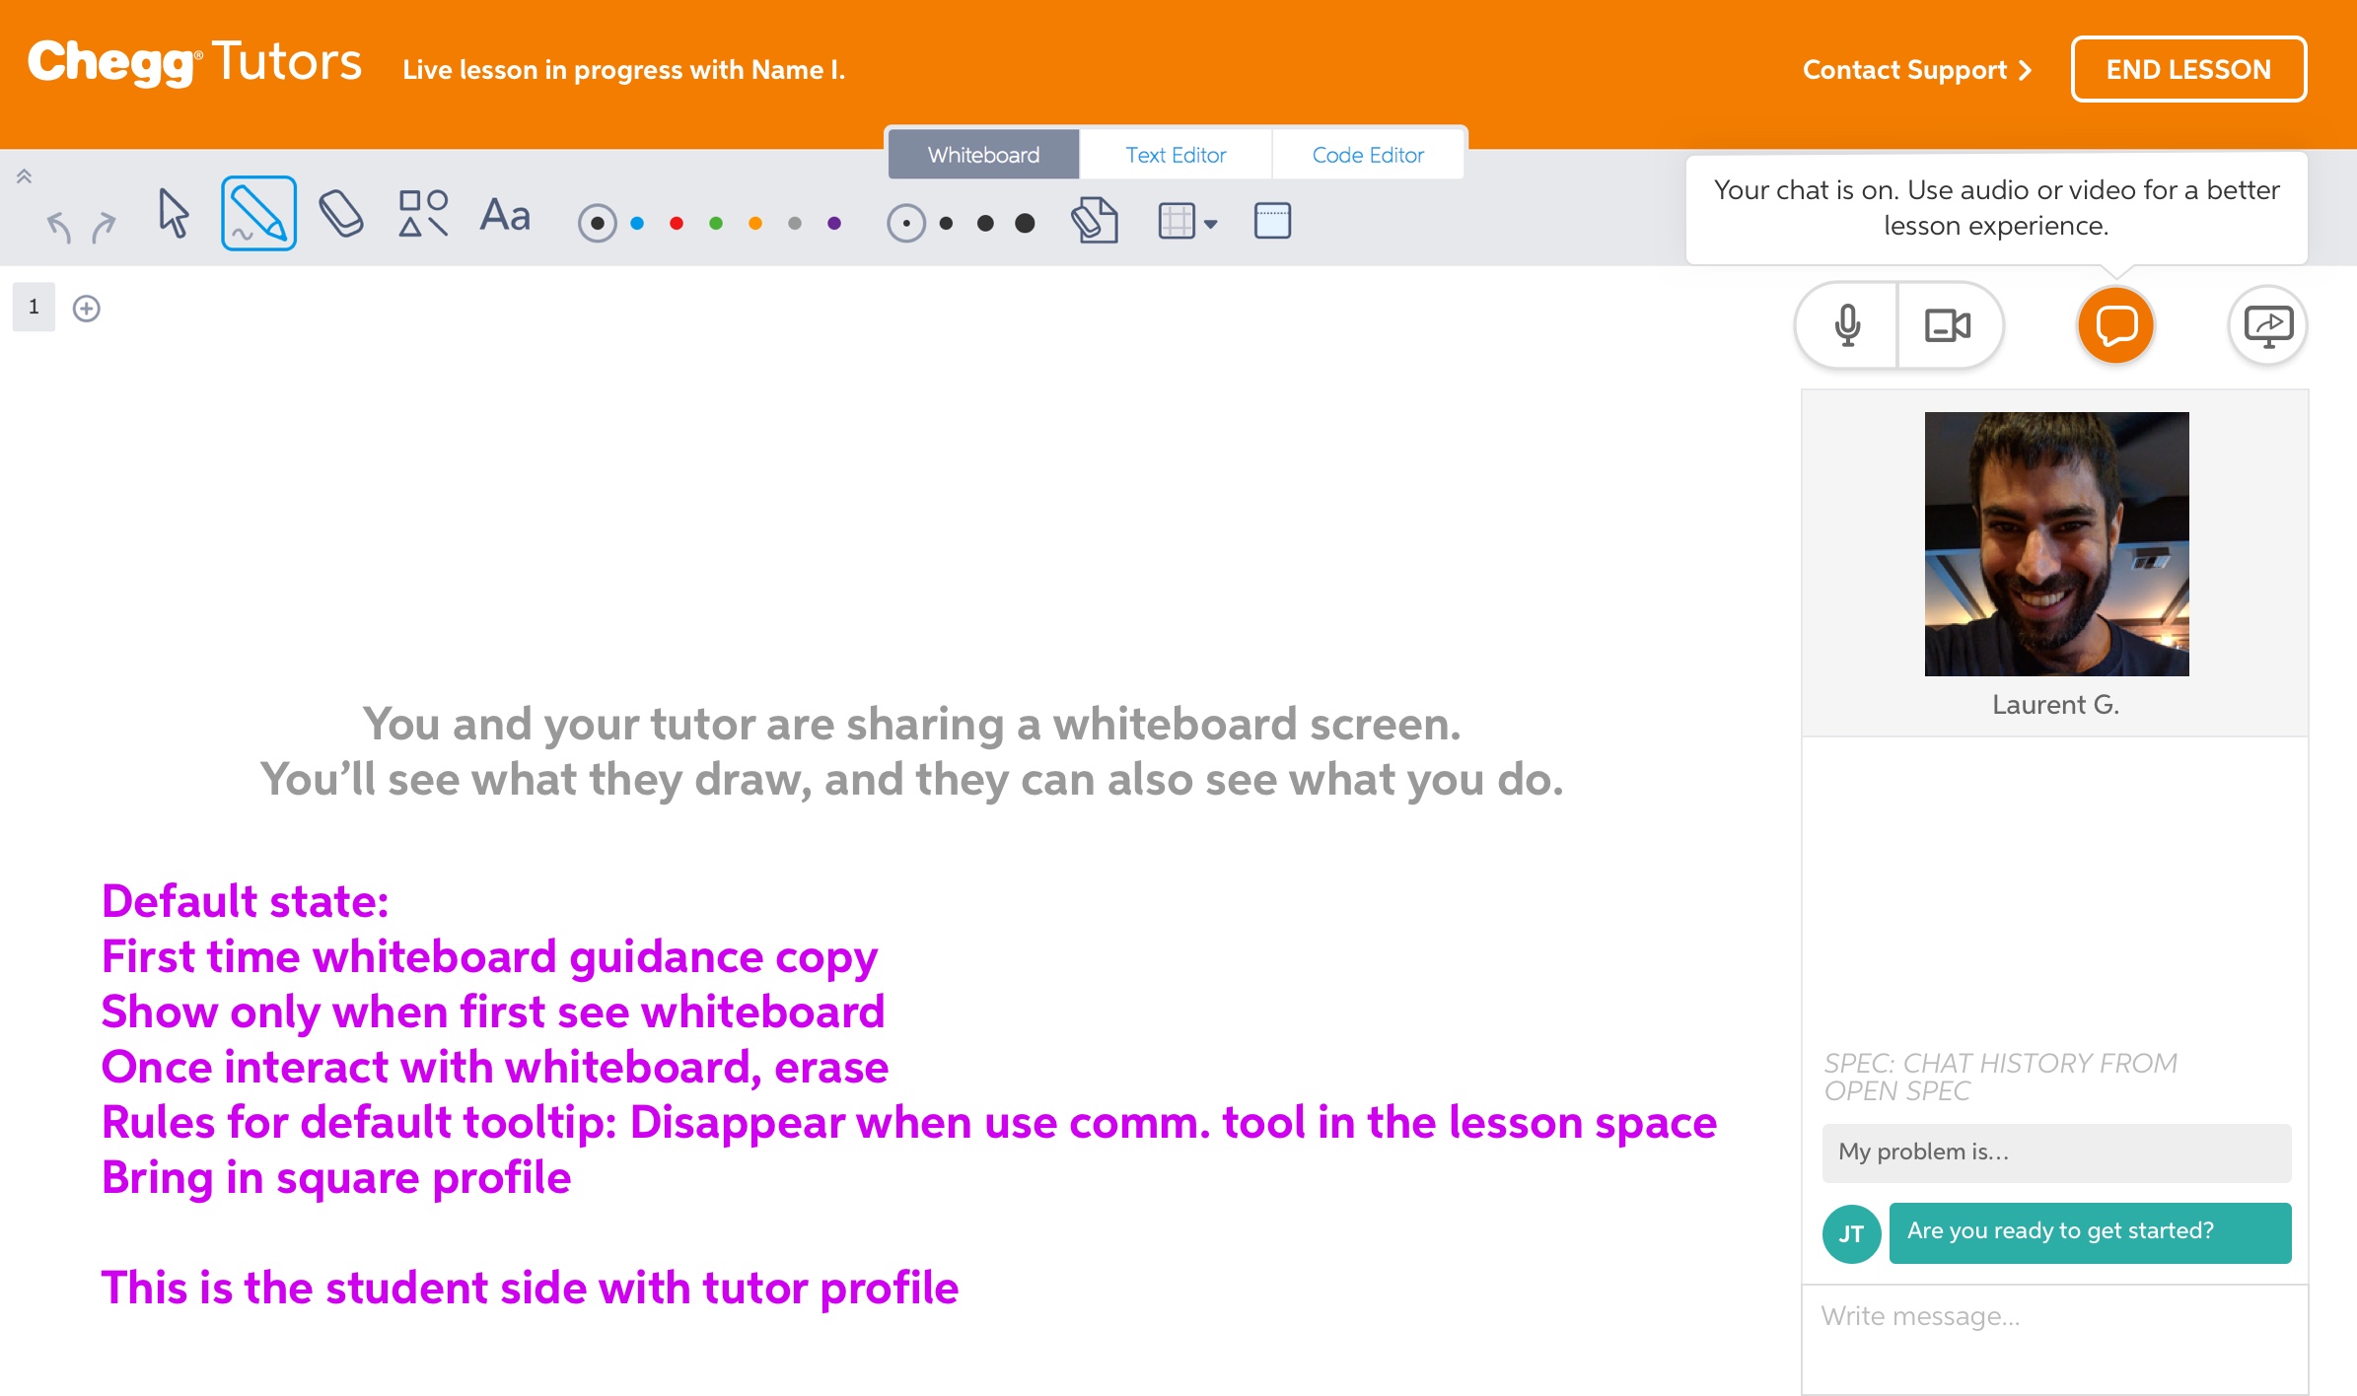Select the Aa text tool

[505, 214]
